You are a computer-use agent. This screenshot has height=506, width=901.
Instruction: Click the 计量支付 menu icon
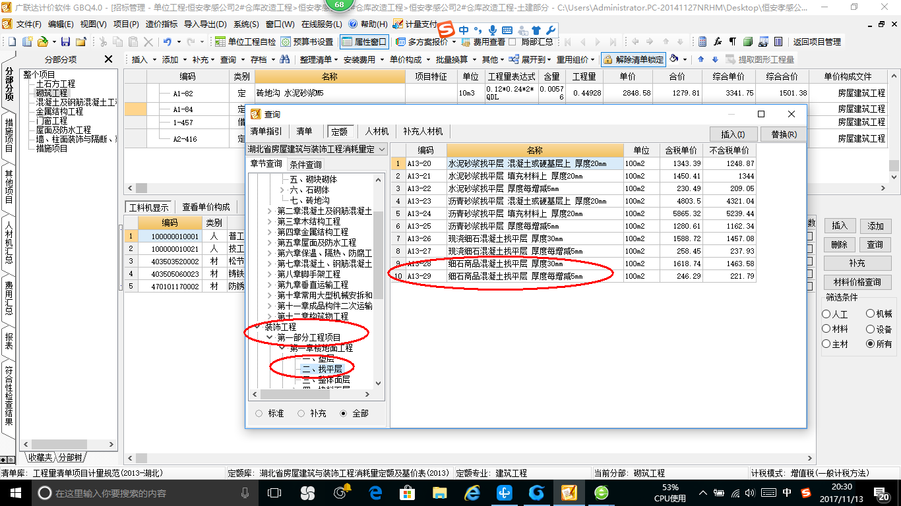415,24
